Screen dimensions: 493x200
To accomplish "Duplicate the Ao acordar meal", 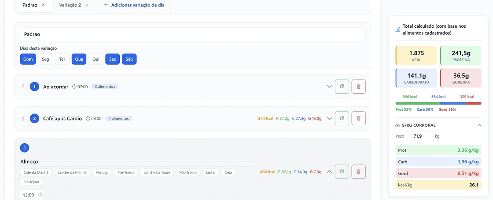I will click(x=342, y=86).
